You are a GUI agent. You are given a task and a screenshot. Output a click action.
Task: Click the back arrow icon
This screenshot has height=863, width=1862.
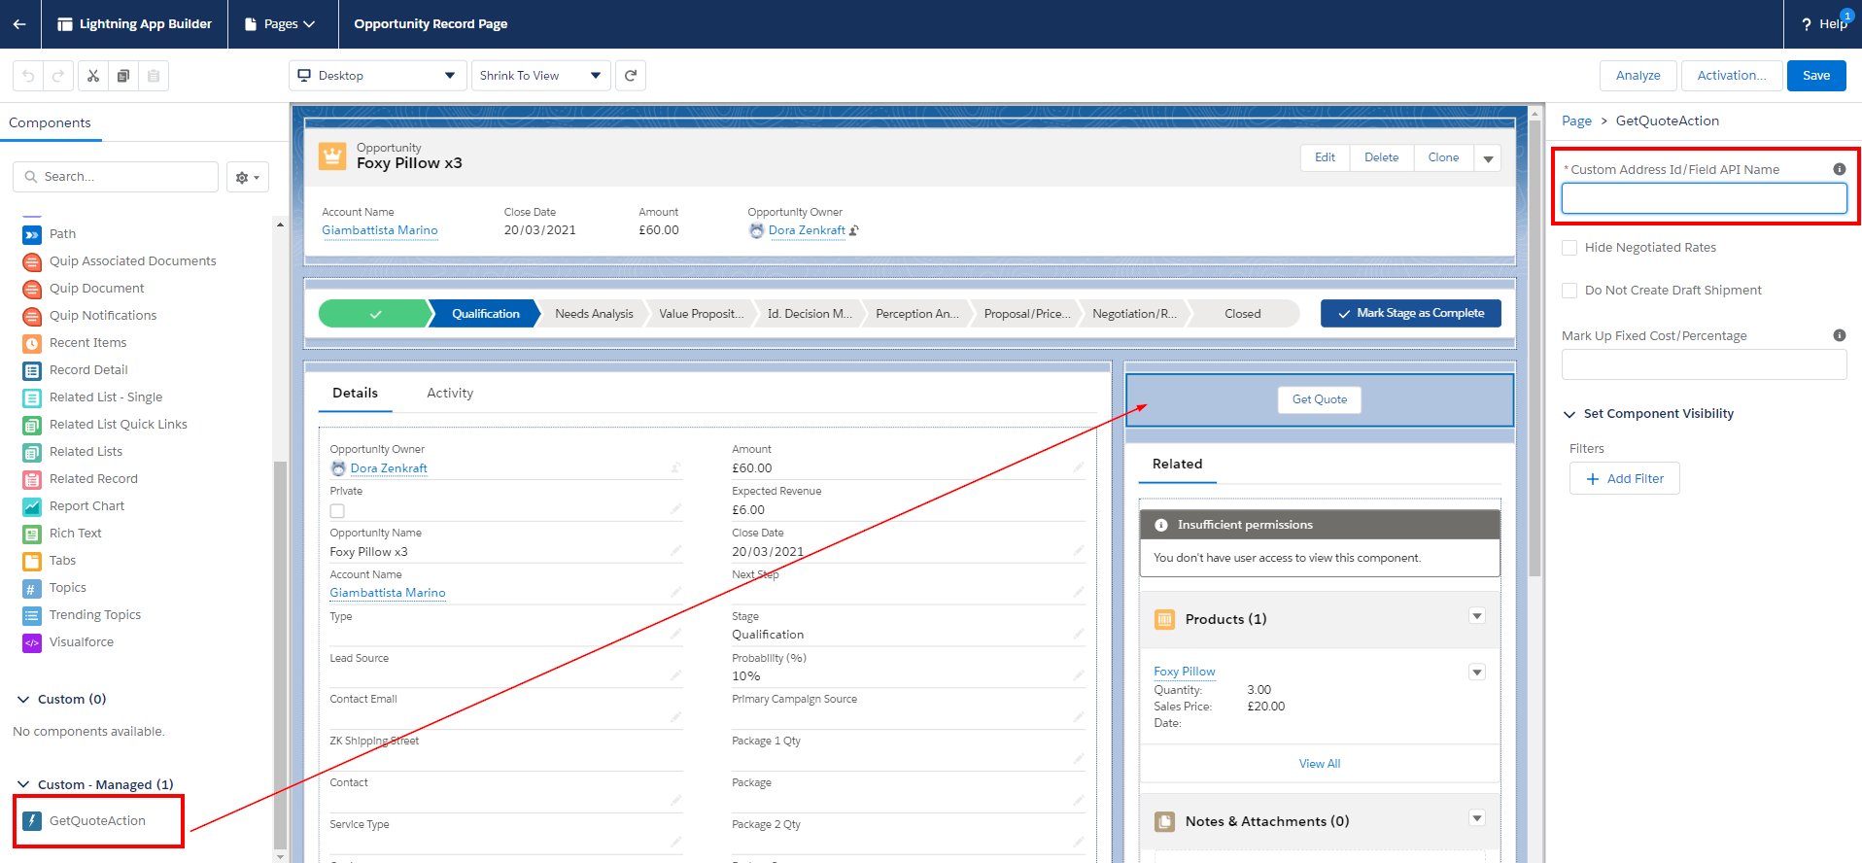[x=19, y=24]
